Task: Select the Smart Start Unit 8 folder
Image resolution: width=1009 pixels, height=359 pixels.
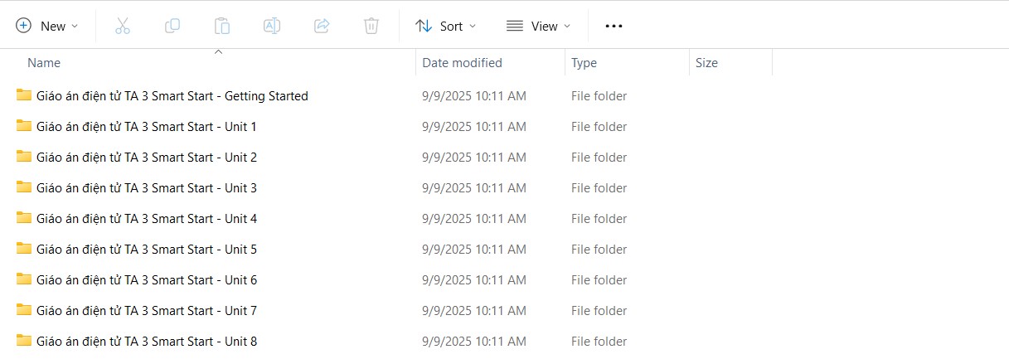Action: coord(147,342)
